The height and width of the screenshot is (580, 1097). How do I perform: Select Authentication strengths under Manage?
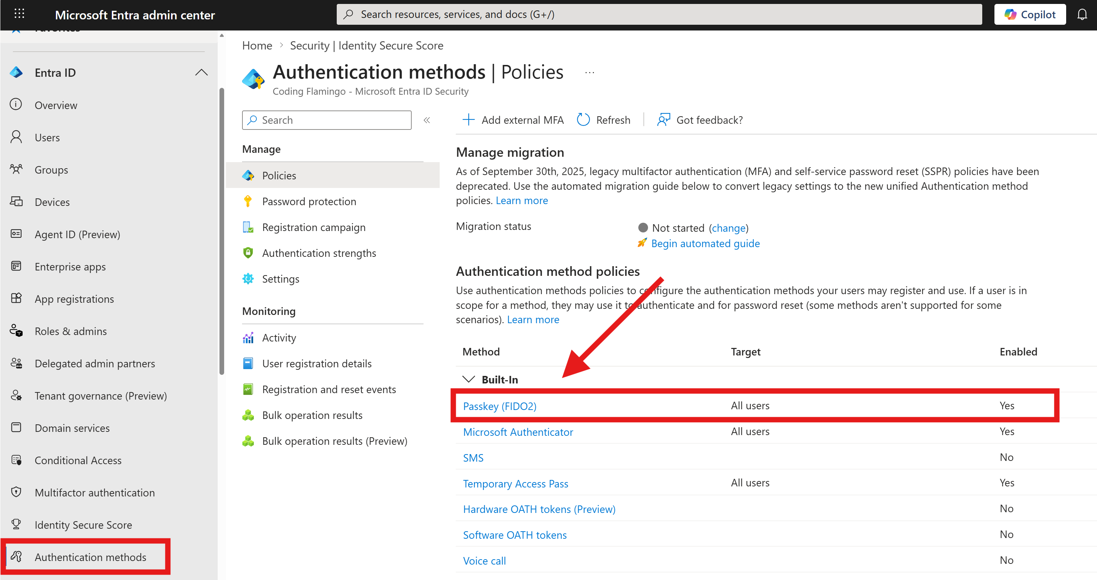[319, 253]
